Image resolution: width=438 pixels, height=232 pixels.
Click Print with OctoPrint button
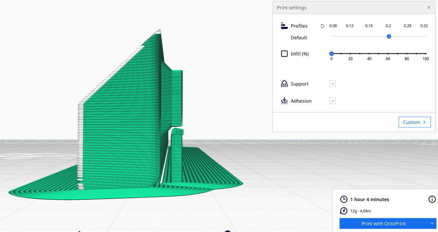click(x=384, y=223)
